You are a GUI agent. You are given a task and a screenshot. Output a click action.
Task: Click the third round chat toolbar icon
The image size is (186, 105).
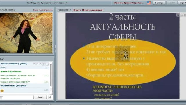click(40, 64)
